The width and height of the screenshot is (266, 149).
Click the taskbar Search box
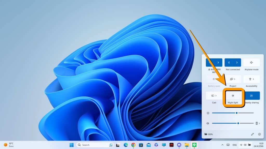[x=95, y=145]
